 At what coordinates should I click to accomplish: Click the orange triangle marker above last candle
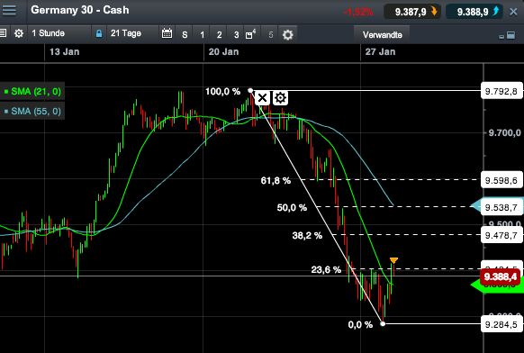coord(393,260)
